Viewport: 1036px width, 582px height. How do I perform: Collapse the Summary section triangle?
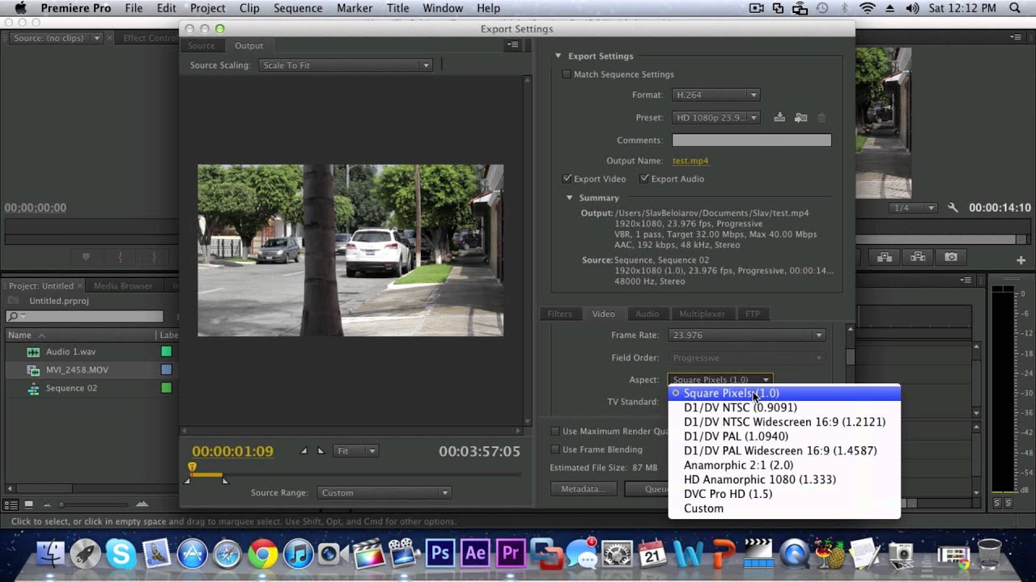[570, 197]
